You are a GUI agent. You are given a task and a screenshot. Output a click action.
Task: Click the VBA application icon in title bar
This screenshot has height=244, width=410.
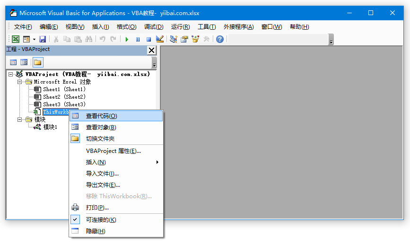(x=13, y=13)
